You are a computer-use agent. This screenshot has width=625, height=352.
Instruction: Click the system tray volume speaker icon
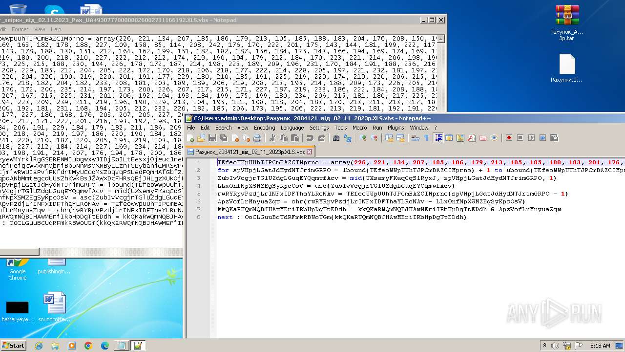(555, 346)
